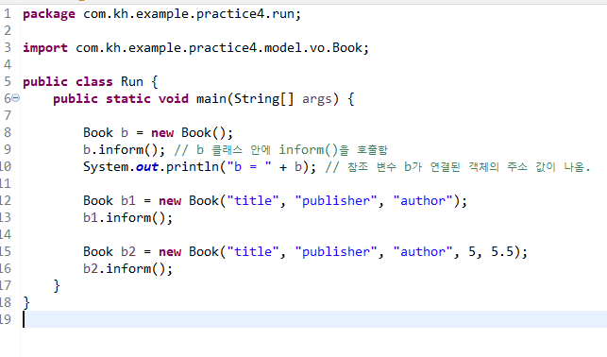Click variable 'b2' in its declaration
607x357 pixels.
pos(128,251)
